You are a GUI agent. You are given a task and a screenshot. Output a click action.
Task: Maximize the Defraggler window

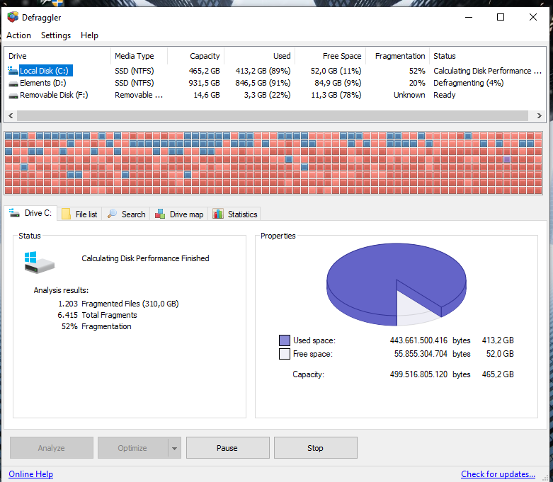[x=501, y=17]
